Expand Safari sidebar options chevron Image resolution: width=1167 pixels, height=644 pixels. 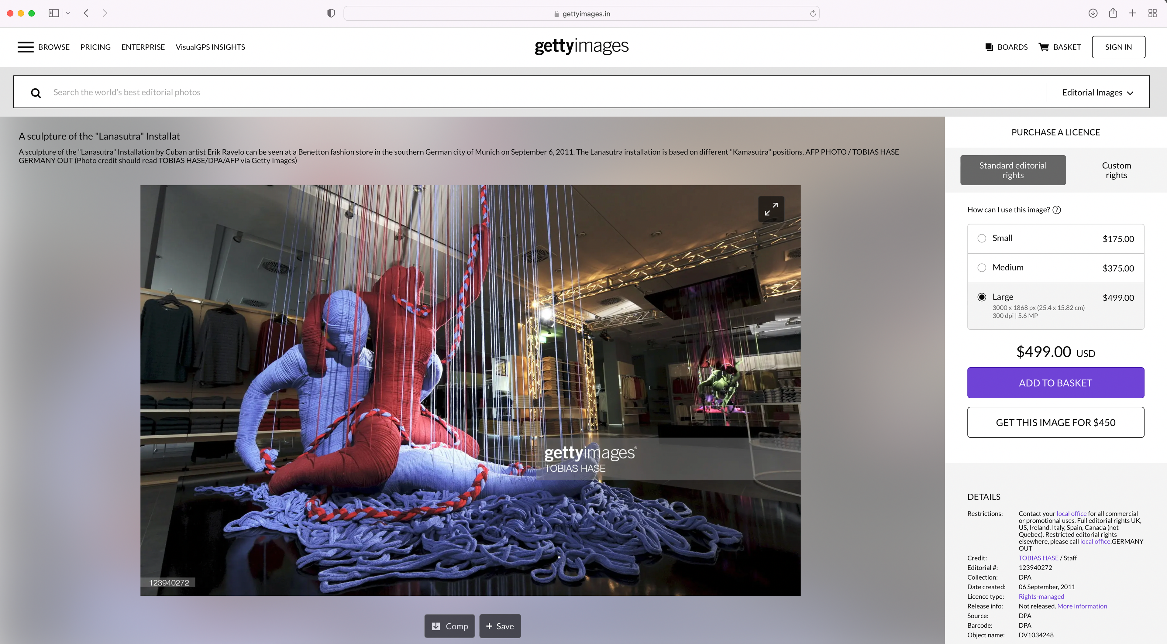(x=68, y=13)
